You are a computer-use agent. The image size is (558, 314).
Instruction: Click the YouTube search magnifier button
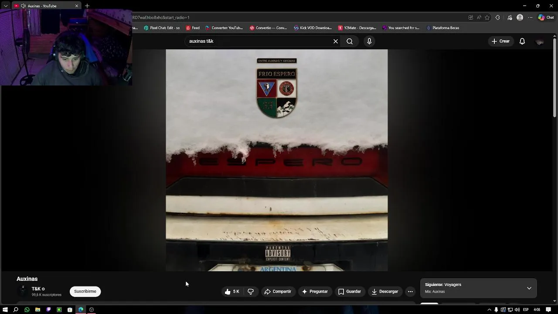coord(350,41)
